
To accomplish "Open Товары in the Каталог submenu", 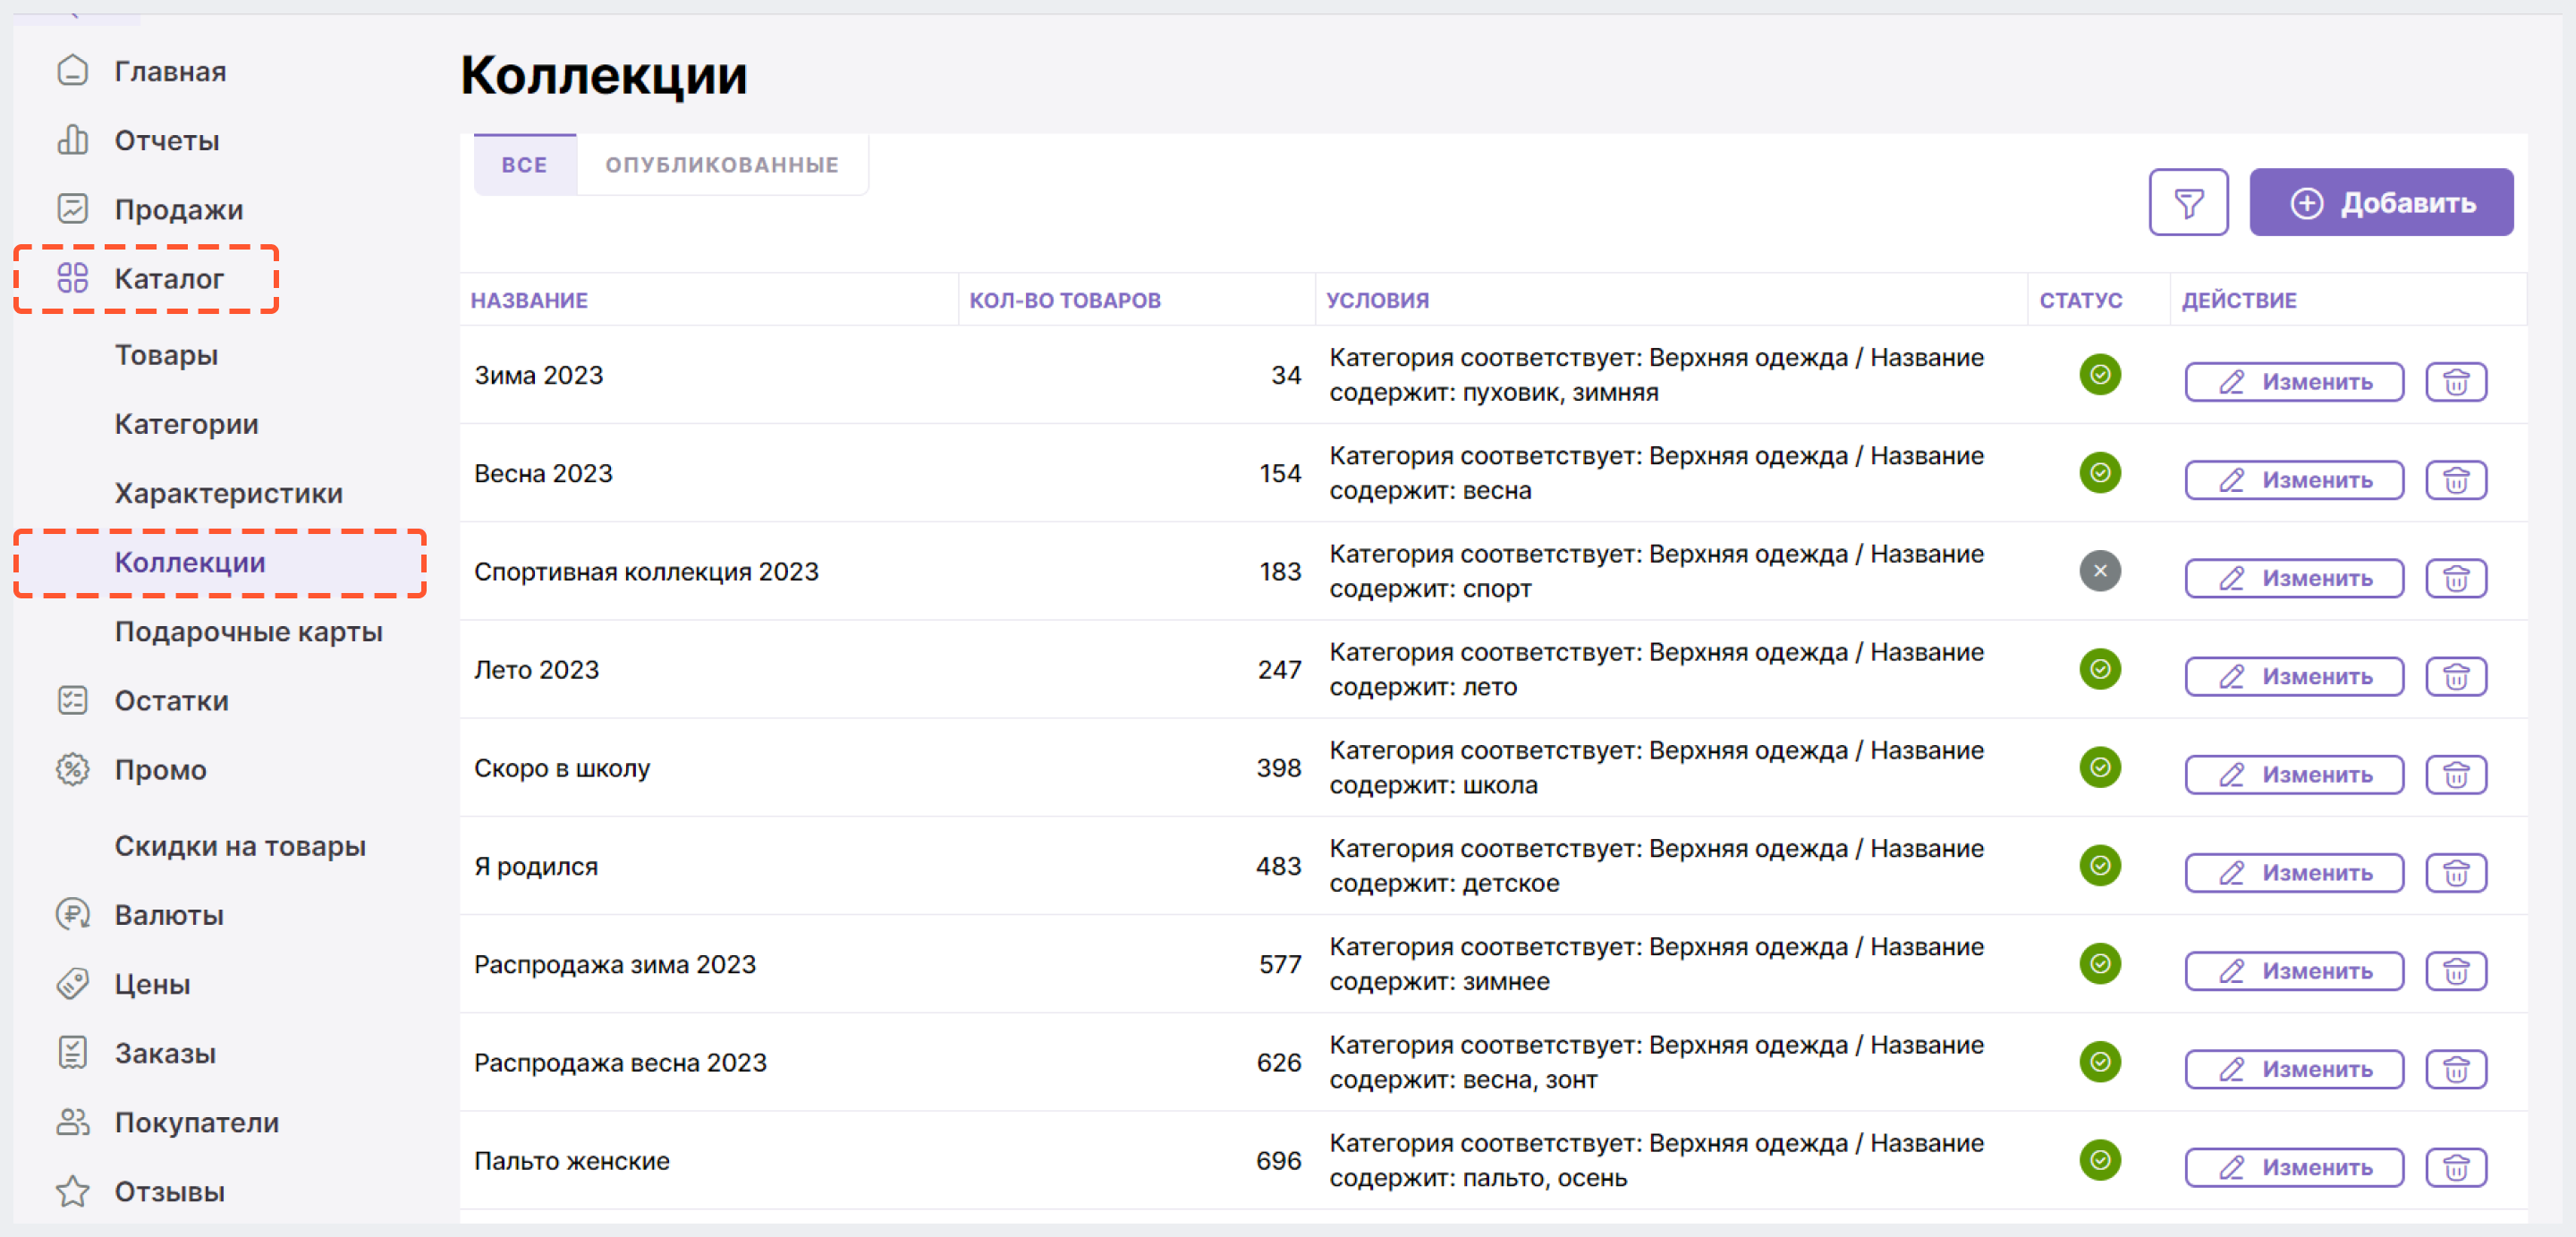I will (166, 355).
